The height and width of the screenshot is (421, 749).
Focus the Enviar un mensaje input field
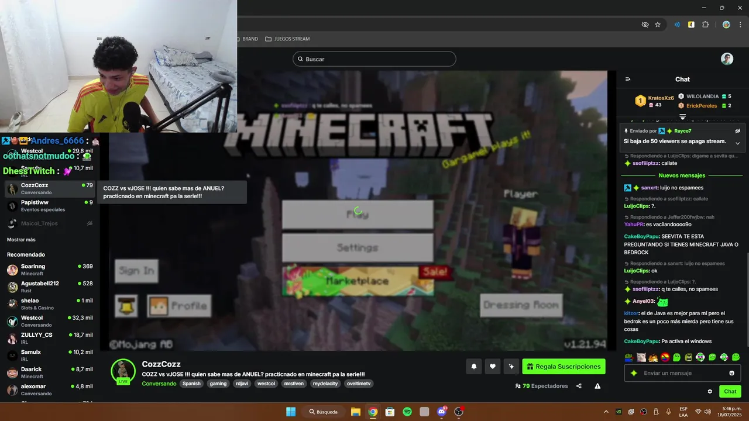[x=683, y=373]
